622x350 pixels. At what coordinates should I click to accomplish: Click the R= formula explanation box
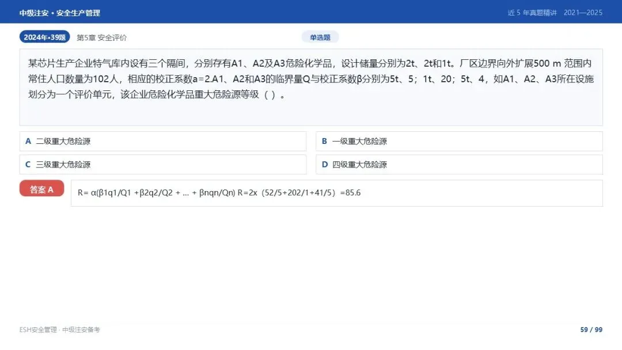[x=337, y=193]
